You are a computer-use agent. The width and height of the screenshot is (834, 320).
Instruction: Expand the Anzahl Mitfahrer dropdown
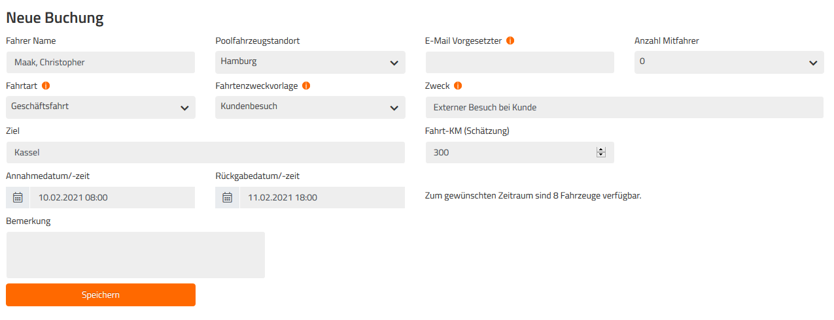click(729, 63)
